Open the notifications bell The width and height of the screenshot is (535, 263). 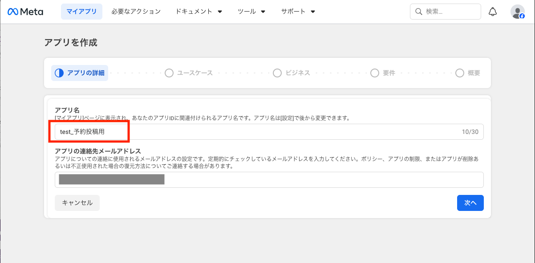point(493,12)
